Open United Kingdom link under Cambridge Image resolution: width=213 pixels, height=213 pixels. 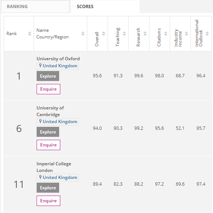(60, 122)
